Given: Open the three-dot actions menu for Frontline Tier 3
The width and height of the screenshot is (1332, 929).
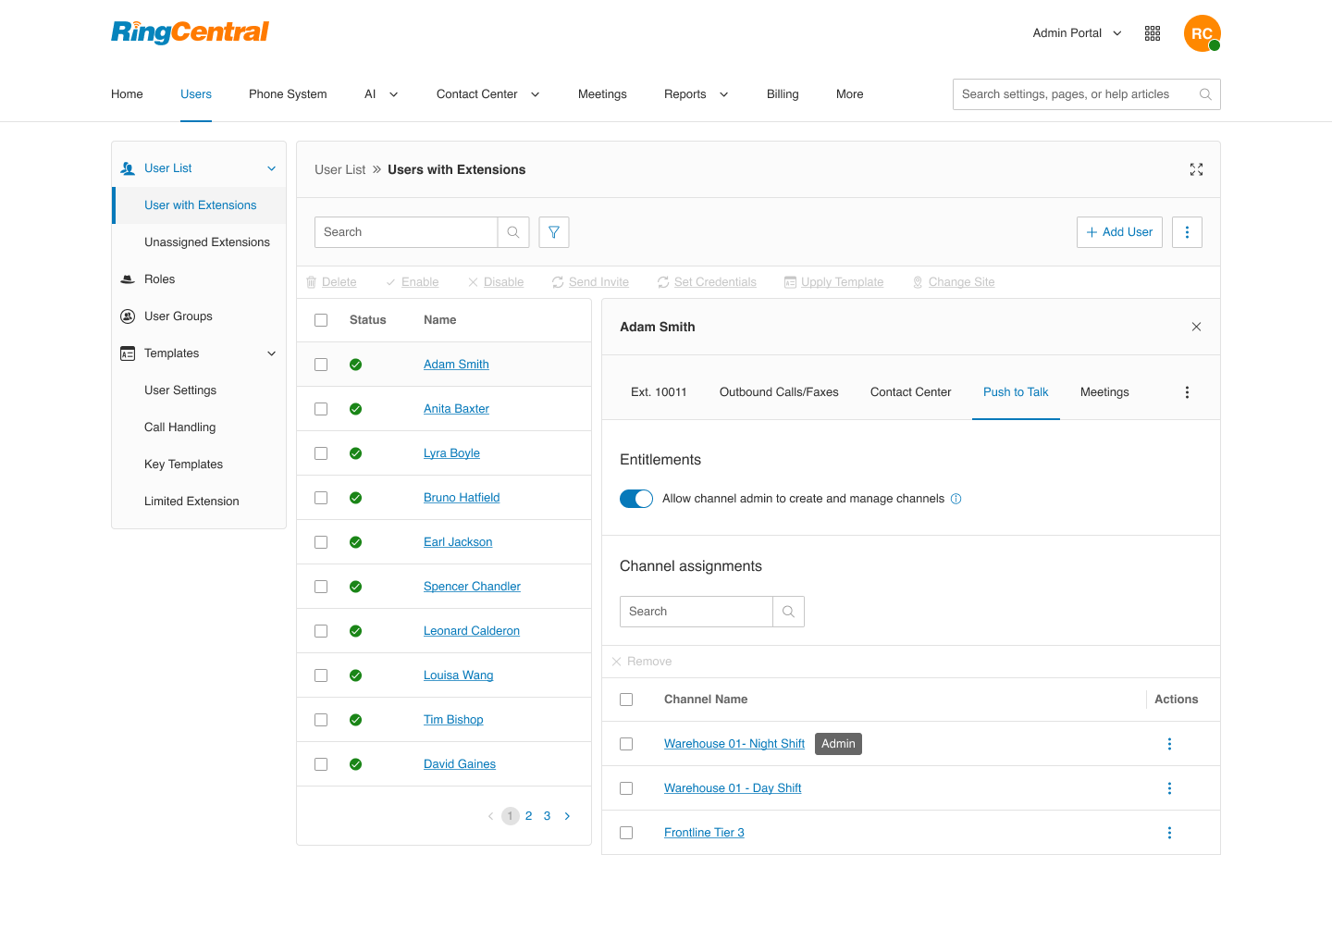Looking at the screenshot, I should click(x=1169, y=832).
